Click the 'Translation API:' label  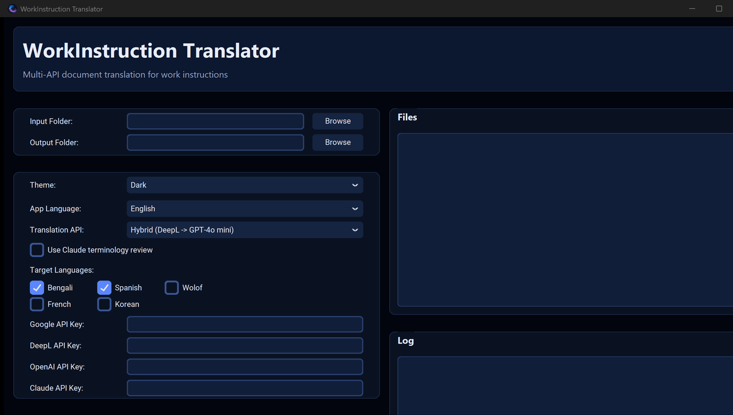(x=57, y=230)
